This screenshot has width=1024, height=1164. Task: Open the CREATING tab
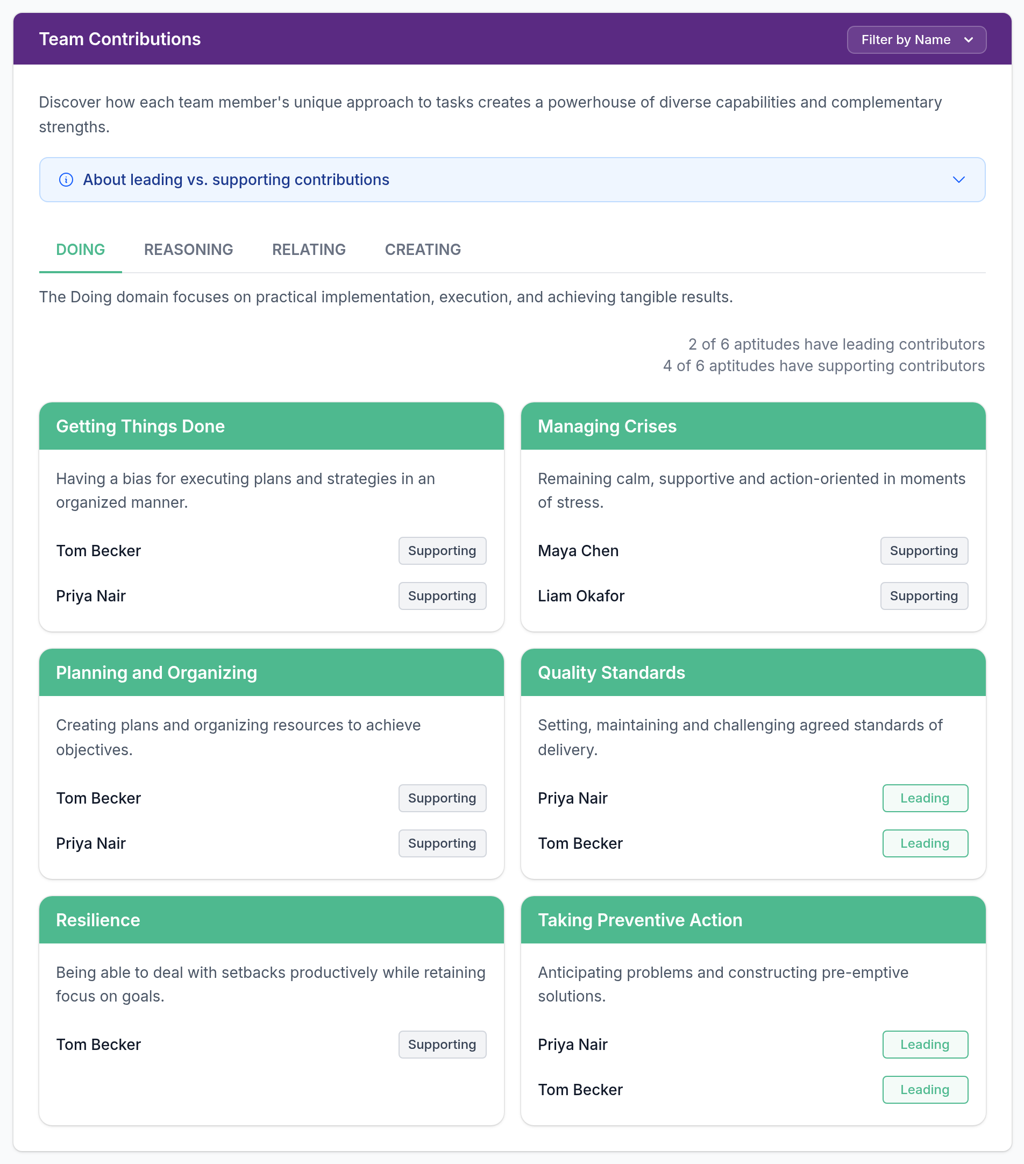pyautogui.click(x=423, y=250)
